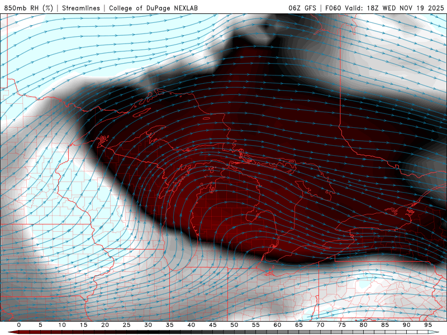Screen dimensions: 447x335
Task: Select the "15" value on the legend
Action: point(83,325)
